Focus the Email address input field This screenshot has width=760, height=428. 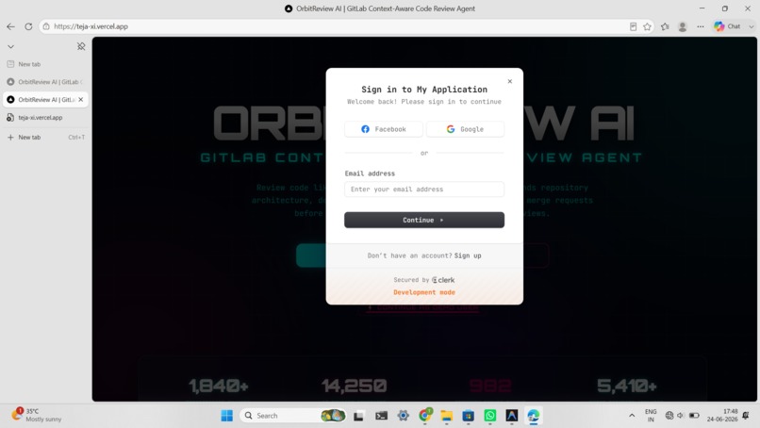tap(424, 189)
